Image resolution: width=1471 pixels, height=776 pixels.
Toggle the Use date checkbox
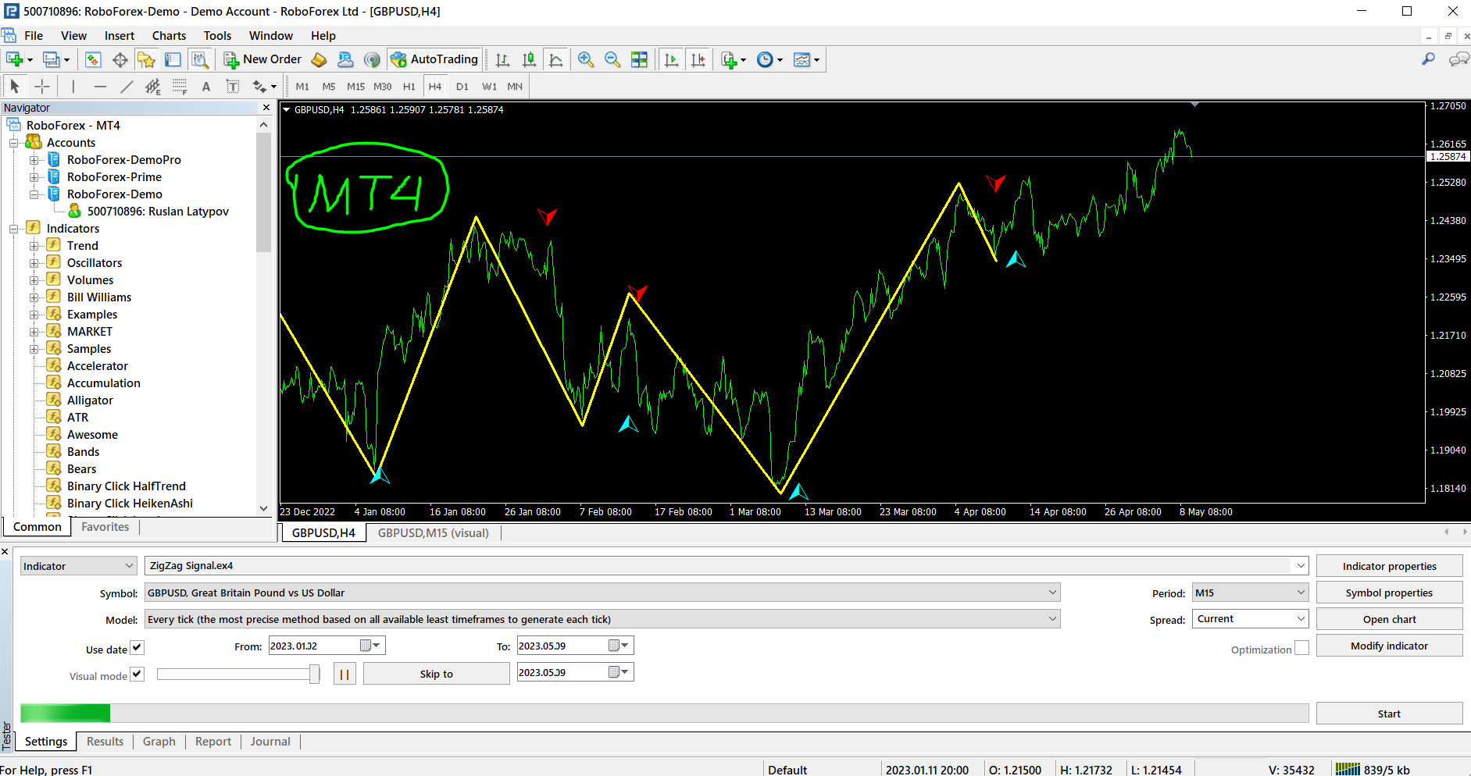[137, 647]
